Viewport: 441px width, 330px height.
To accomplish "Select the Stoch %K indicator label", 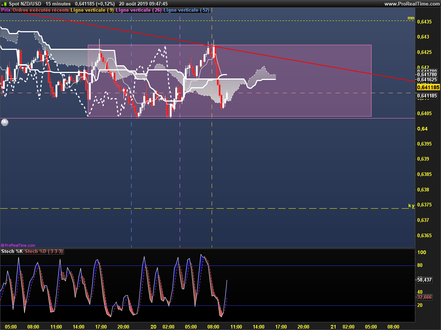I will coord(12,252).
